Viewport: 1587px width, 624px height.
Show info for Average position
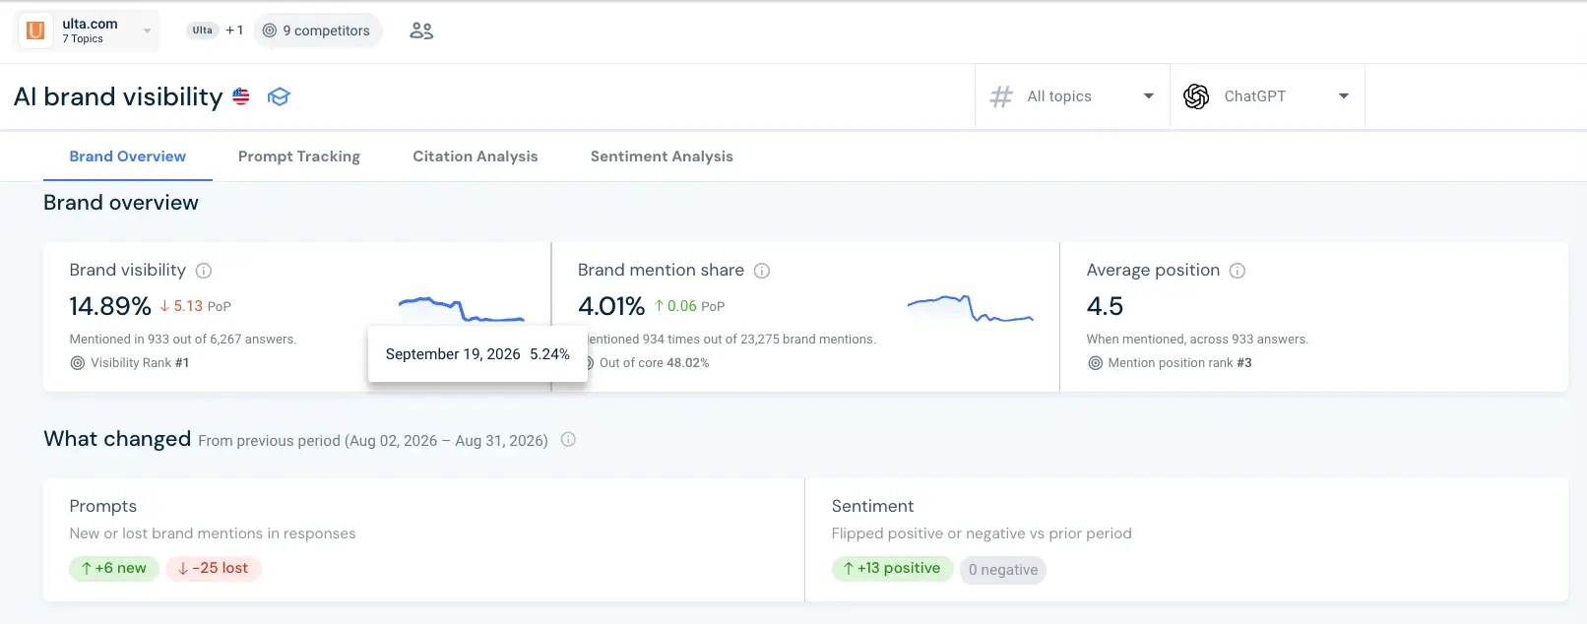pos(1238,271)
